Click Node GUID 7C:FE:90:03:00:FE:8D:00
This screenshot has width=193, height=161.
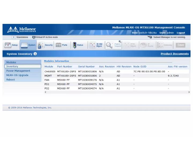tap(149, 71)
